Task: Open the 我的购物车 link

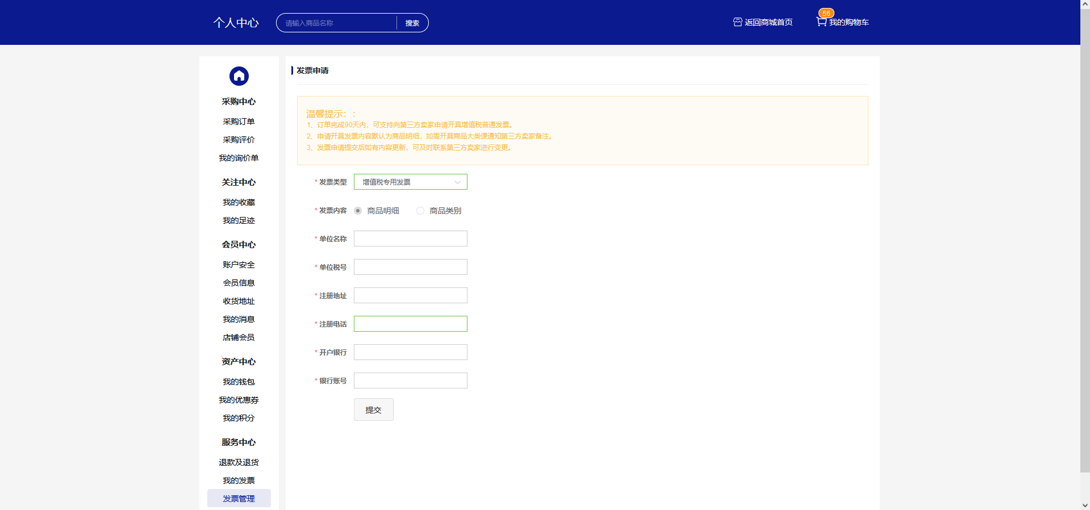Action: pos(849,22)
